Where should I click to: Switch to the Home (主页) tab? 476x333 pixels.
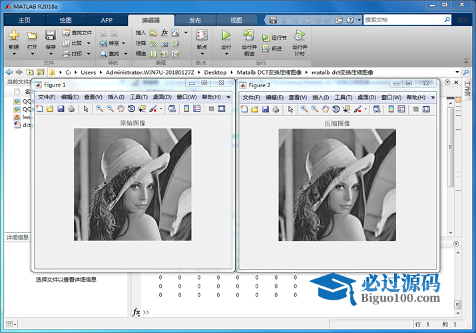coord(24,21)
